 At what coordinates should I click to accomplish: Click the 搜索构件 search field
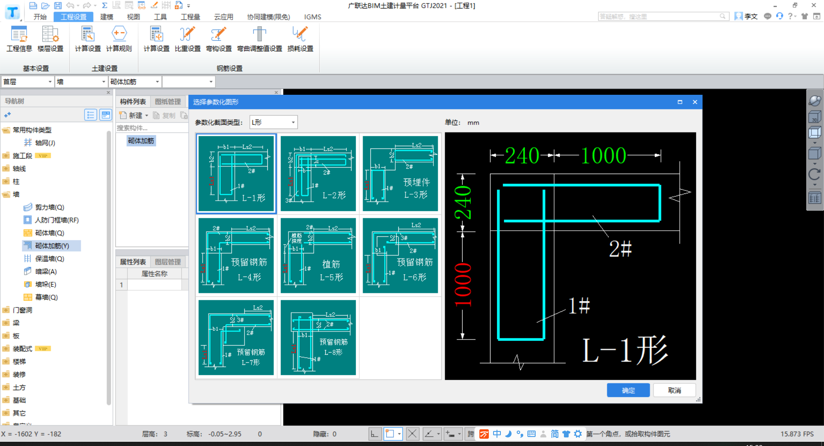[152, 128]
